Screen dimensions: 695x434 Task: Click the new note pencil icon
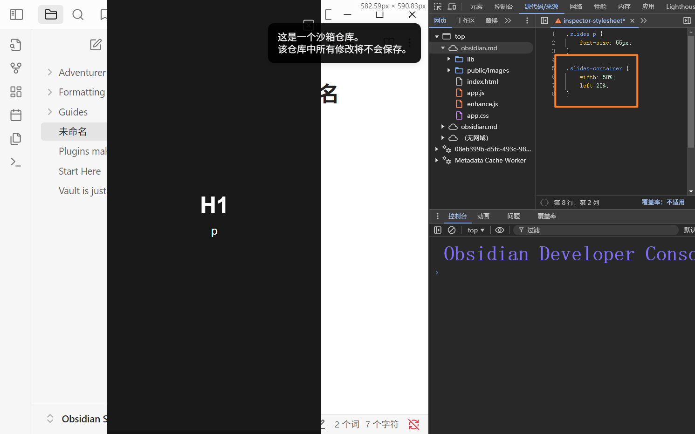point(96,45)
